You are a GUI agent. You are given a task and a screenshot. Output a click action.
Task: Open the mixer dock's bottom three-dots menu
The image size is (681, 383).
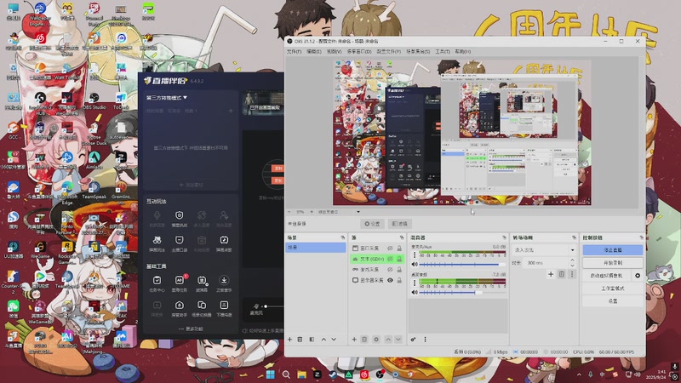[x=425, y=339]
